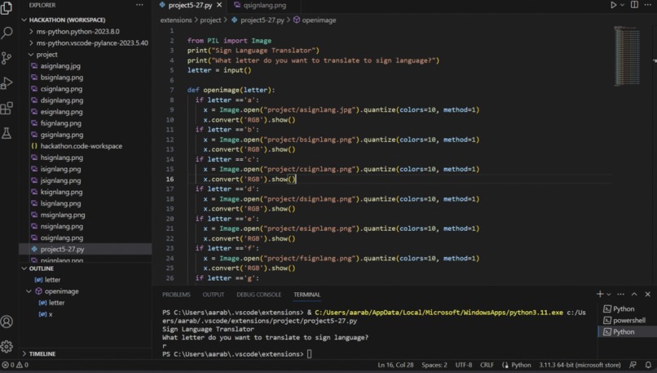Click the extensions breadcrumb segment

point(176,20)
